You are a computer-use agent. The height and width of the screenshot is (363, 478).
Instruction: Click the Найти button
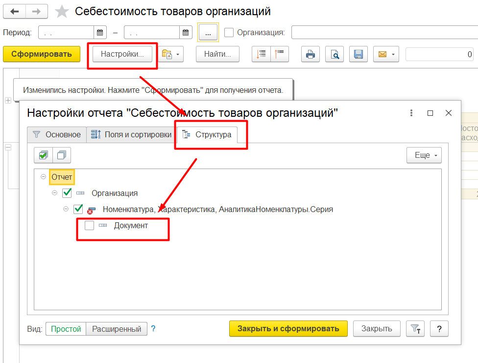tap(217, 54)
